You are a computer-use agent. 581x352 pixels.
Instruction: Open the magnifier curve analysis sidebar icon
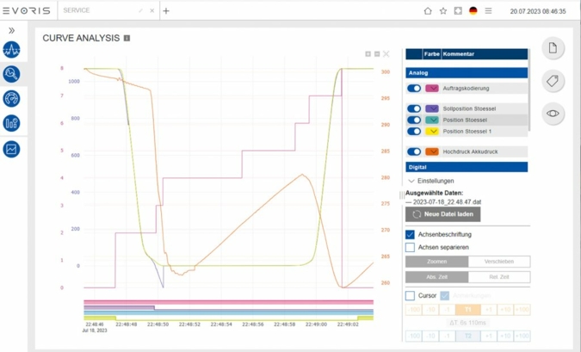pos(11,74)
